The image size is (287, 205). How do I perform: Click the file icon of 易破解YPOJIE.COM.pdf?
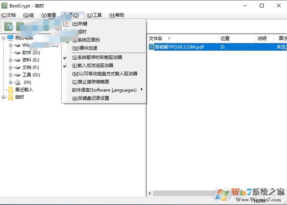click(151, 47)
